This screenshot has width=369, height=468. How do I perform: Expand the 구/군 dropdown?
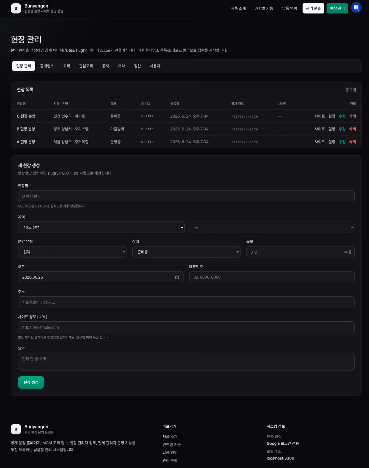click(x=271, y=227)
